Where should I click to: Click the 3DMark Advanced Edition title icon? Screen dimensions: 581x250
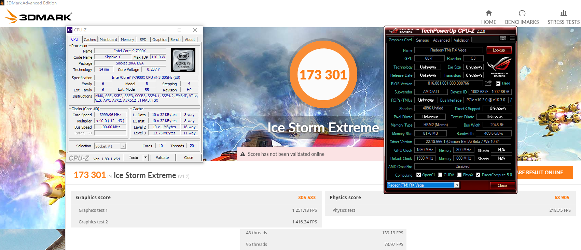coord(2,3)
